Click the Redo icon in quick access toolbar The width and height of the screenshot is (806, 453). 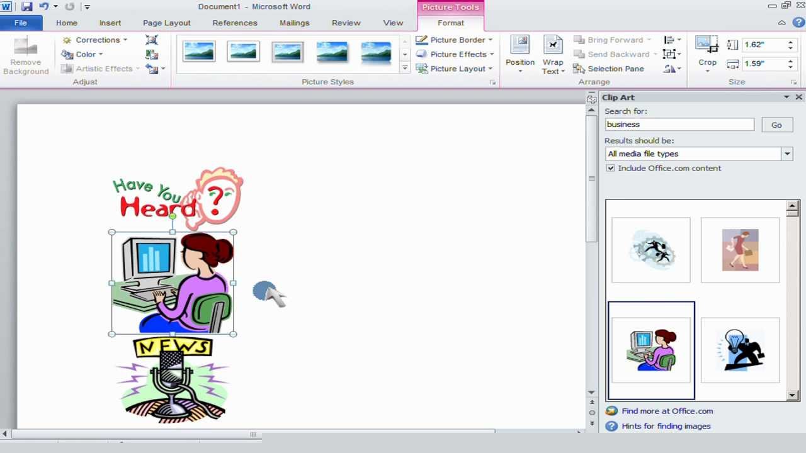coord(69,6)
